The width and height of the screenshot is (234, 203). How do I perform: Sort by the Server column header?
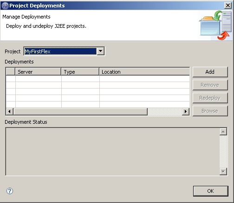pyautogui.click(x=38, y=72)
